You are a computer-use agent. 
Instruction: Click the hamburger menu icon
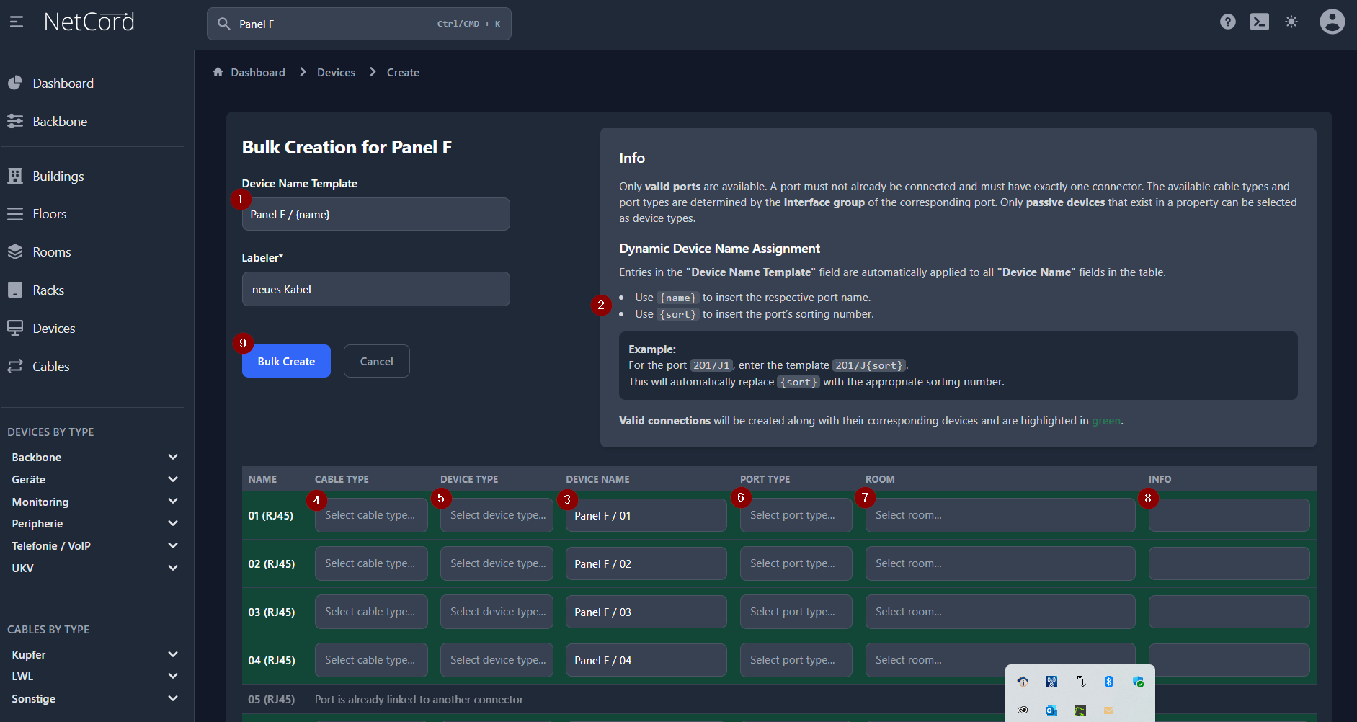point(17,22)
